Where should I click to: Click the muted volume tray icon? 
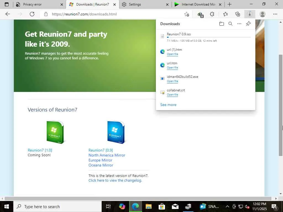click(x=247, y=206)
